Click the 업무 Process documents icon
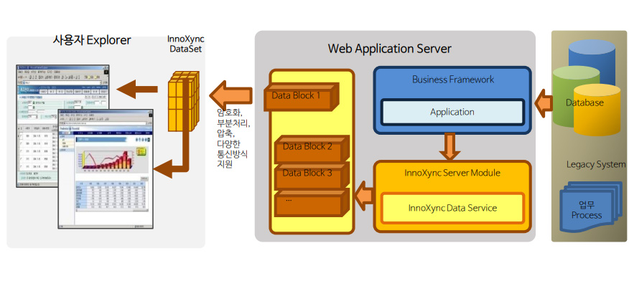This screenshot has height=286, width=629. (x=587, y=206)
